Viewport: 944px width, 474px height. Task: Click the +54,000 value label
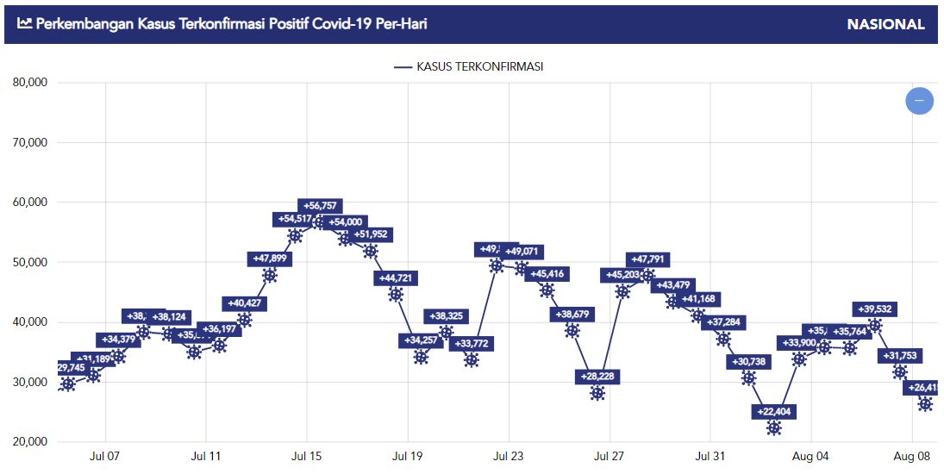345,222
